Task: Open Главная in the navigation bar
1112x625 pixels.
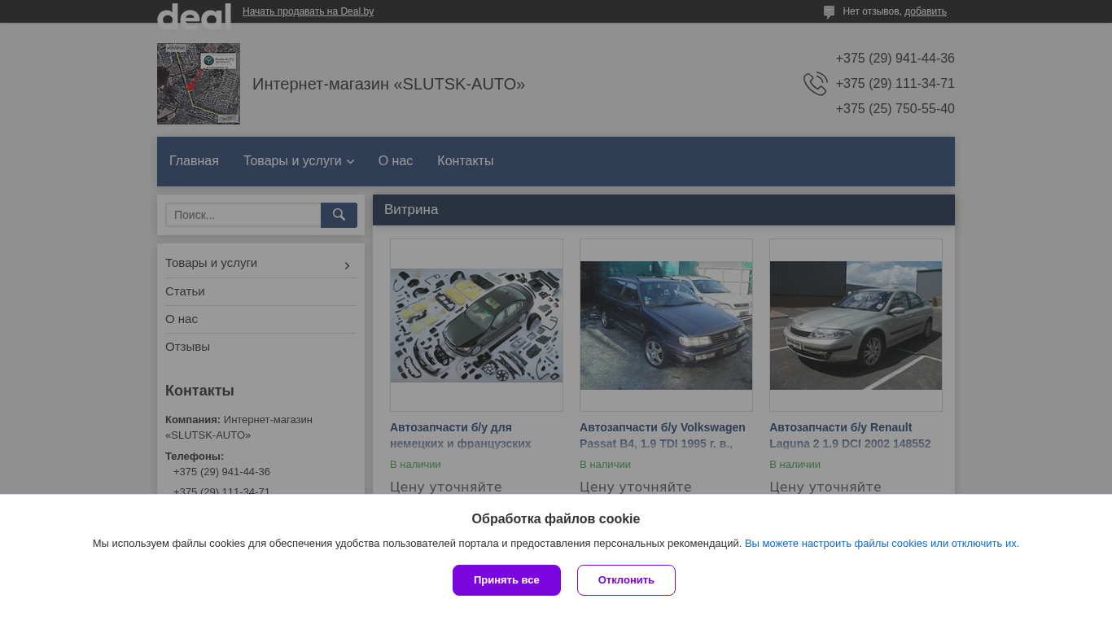Action: [x=194, y=161]
